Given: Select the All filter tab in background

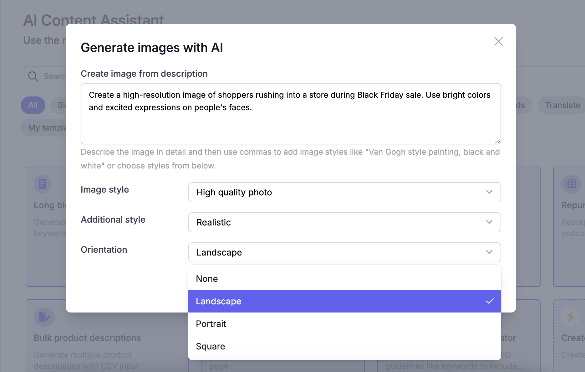Looking at the screenshot, I should coord(33,105).
